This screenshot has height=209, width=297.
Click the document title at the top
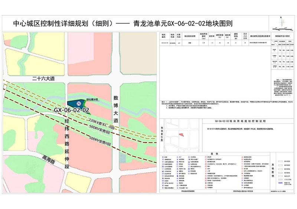[123, 24]
